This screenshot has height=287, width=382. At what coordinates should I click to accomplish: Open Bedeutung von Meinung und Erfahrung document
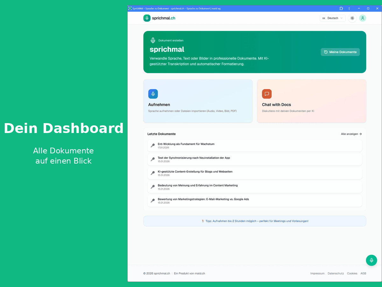pos(197,185)
